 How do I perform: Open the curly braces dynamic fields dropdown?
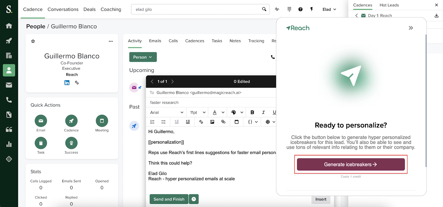pyautogui.click(x=253, y=122)
